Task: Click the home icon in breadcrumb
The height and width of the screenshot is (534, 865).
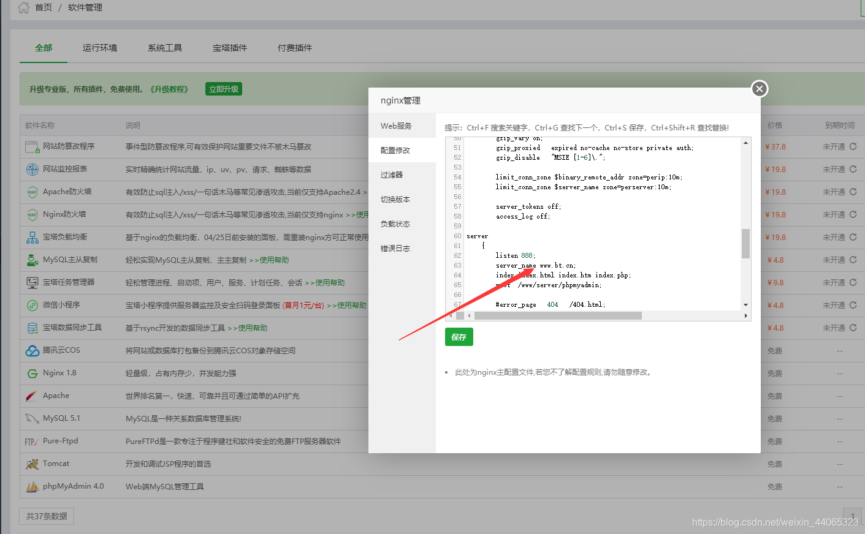Action: pos(23,7)
